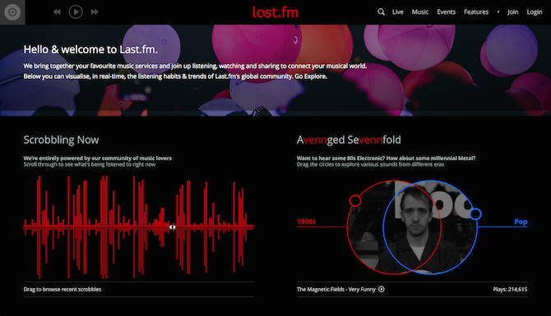The width and height of the screenshot is (551, 316).
Task: Click the scrobbler disc icon
Action: [12, 12]
